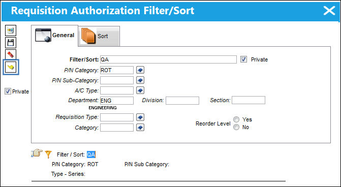This screenshot has height=187, width=341.
Task: Click the Department field with ENG
Action: (117, 101)
